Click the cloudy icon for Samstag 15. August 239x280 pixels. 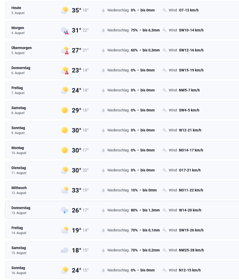click(x=65, y=250)
